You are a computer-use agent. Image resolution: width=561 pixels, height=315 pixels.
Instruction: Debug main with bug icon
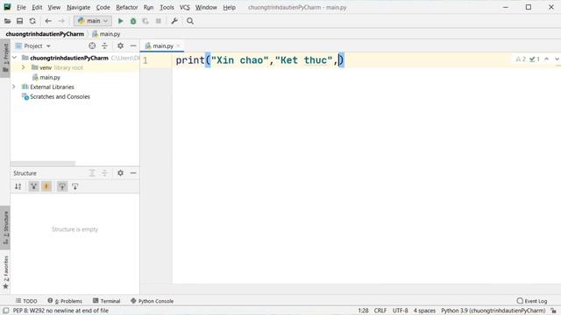[133, 21]
